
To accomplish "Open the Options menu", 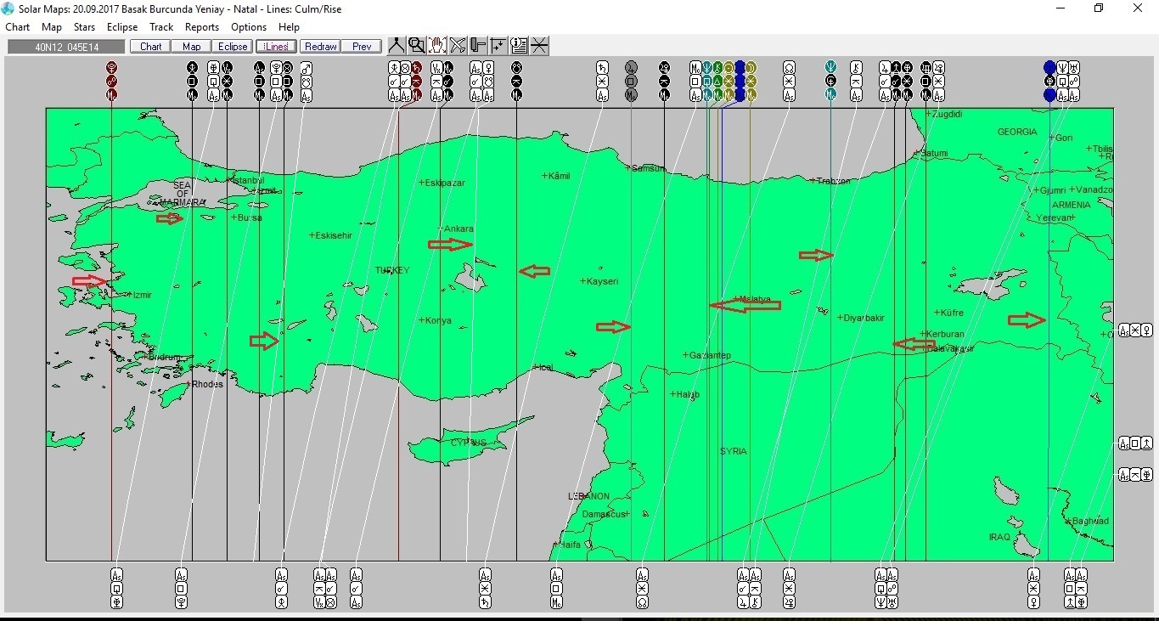I will point(249,27).
